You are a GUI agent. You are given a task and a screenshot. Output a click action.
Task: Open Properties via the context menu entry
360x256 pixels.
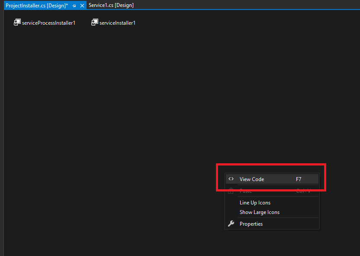click(251, 224)
